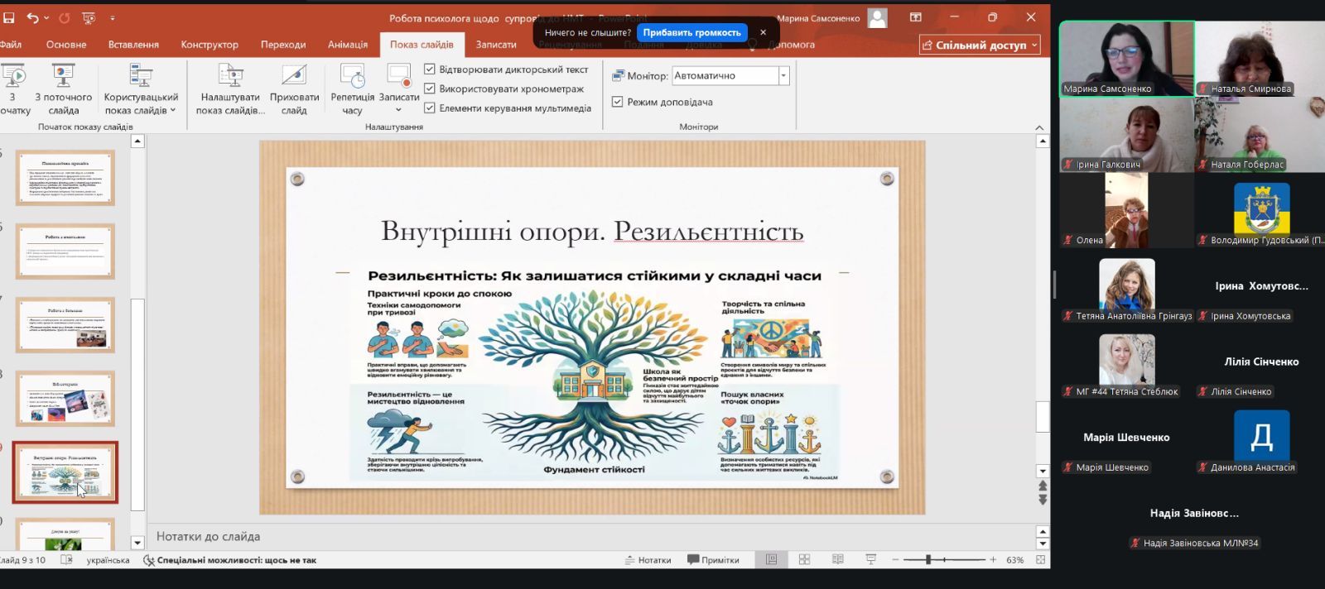Click the zoom slider in status bar
1325x589 pixels.
[x=928, y=560]
